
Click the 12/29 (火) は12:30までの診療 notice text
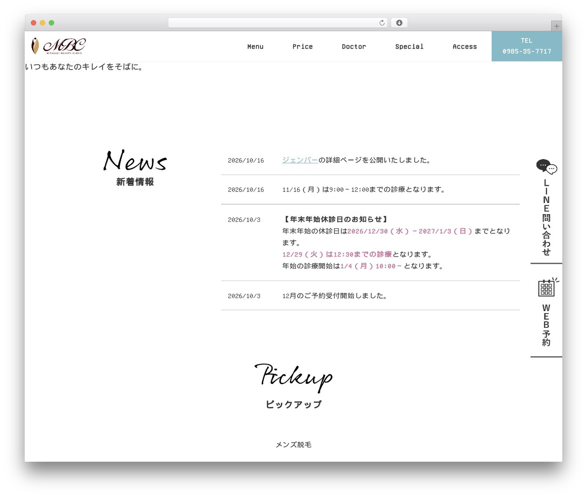337,254
